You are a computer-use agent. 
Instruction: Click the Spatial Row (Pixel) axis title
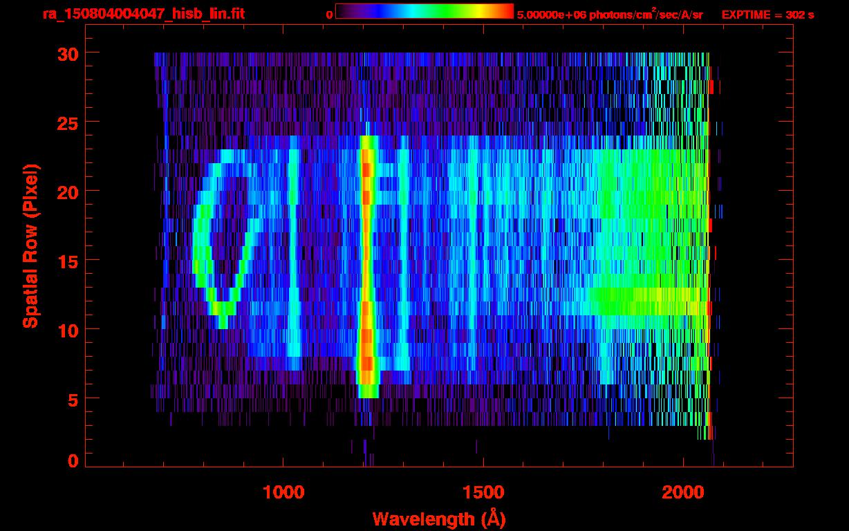(x=30, y=246)
